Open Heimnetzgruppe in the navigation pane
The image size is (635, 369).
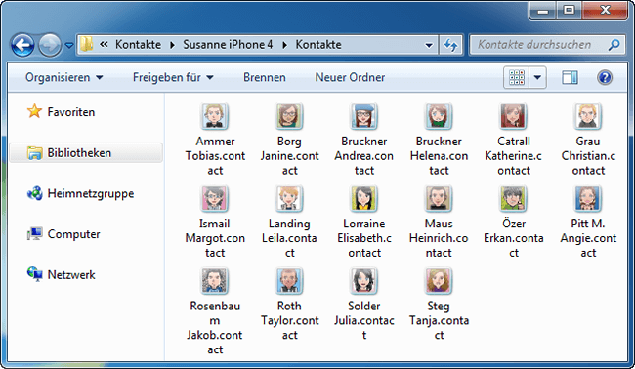point(80,193)
